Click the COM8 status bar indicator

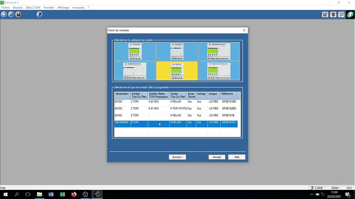coord(317,188)
